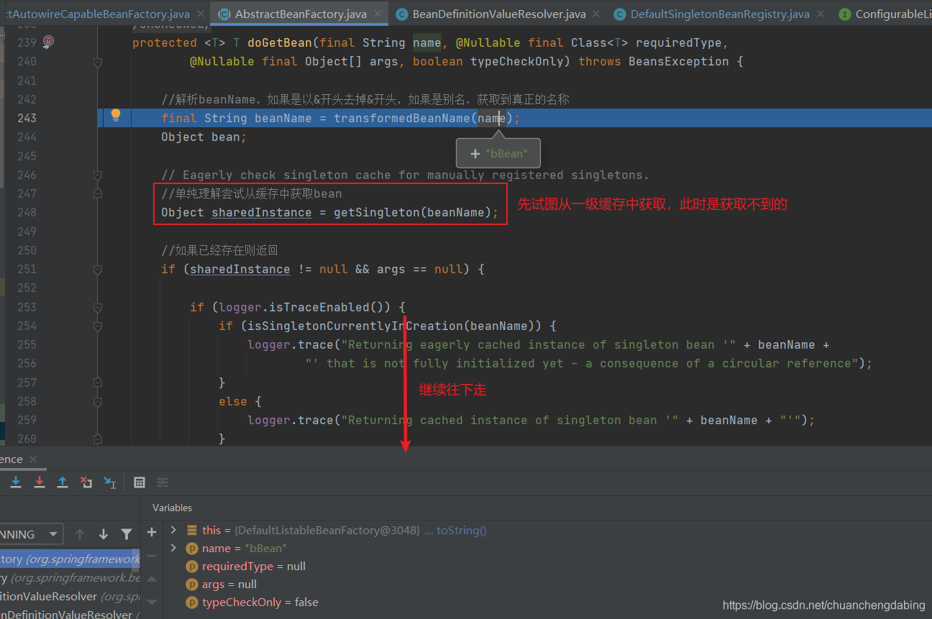This screenshot has height=619, width=932.
Task: Click the fold end marker at line 260
Action: click(x=98, y=439)
